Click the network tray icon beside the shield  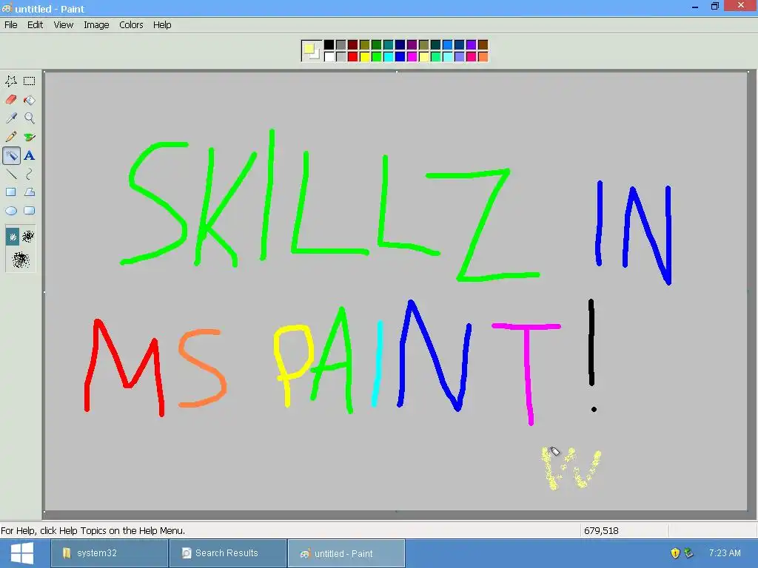tap(689, 553)
